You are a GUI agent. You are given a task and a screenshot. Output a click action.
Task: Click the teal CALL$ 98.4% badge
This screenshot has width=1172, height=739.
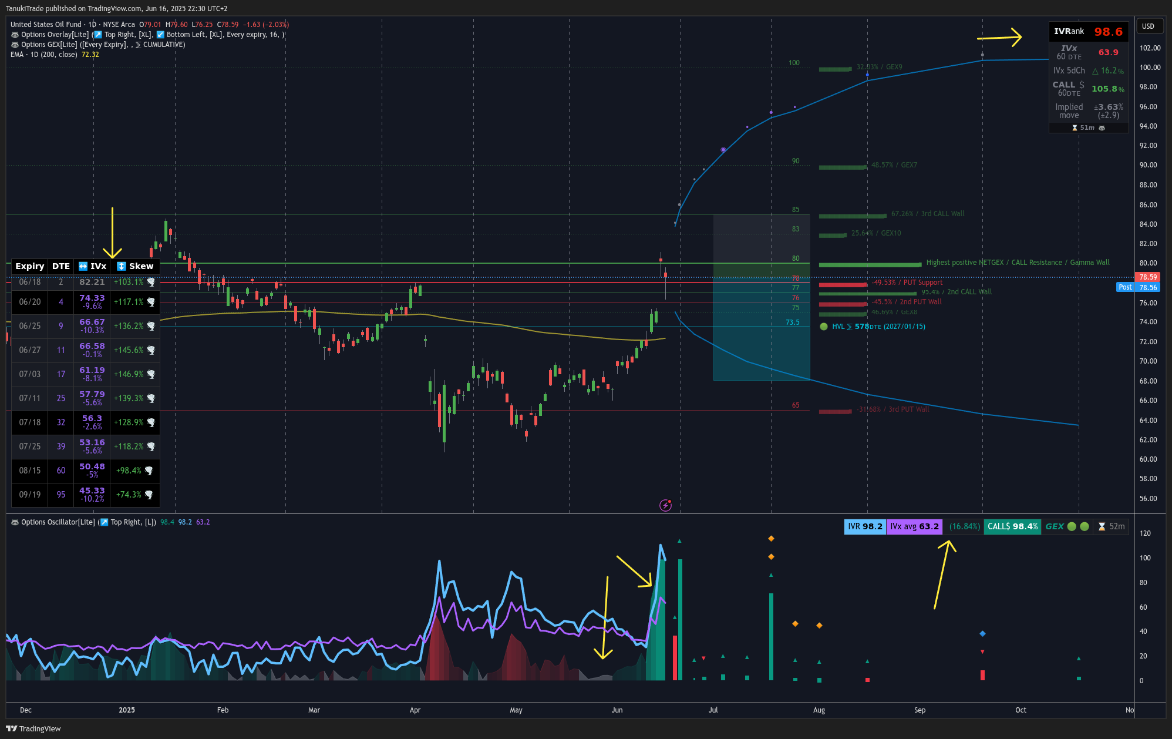tap(1012, 526)
